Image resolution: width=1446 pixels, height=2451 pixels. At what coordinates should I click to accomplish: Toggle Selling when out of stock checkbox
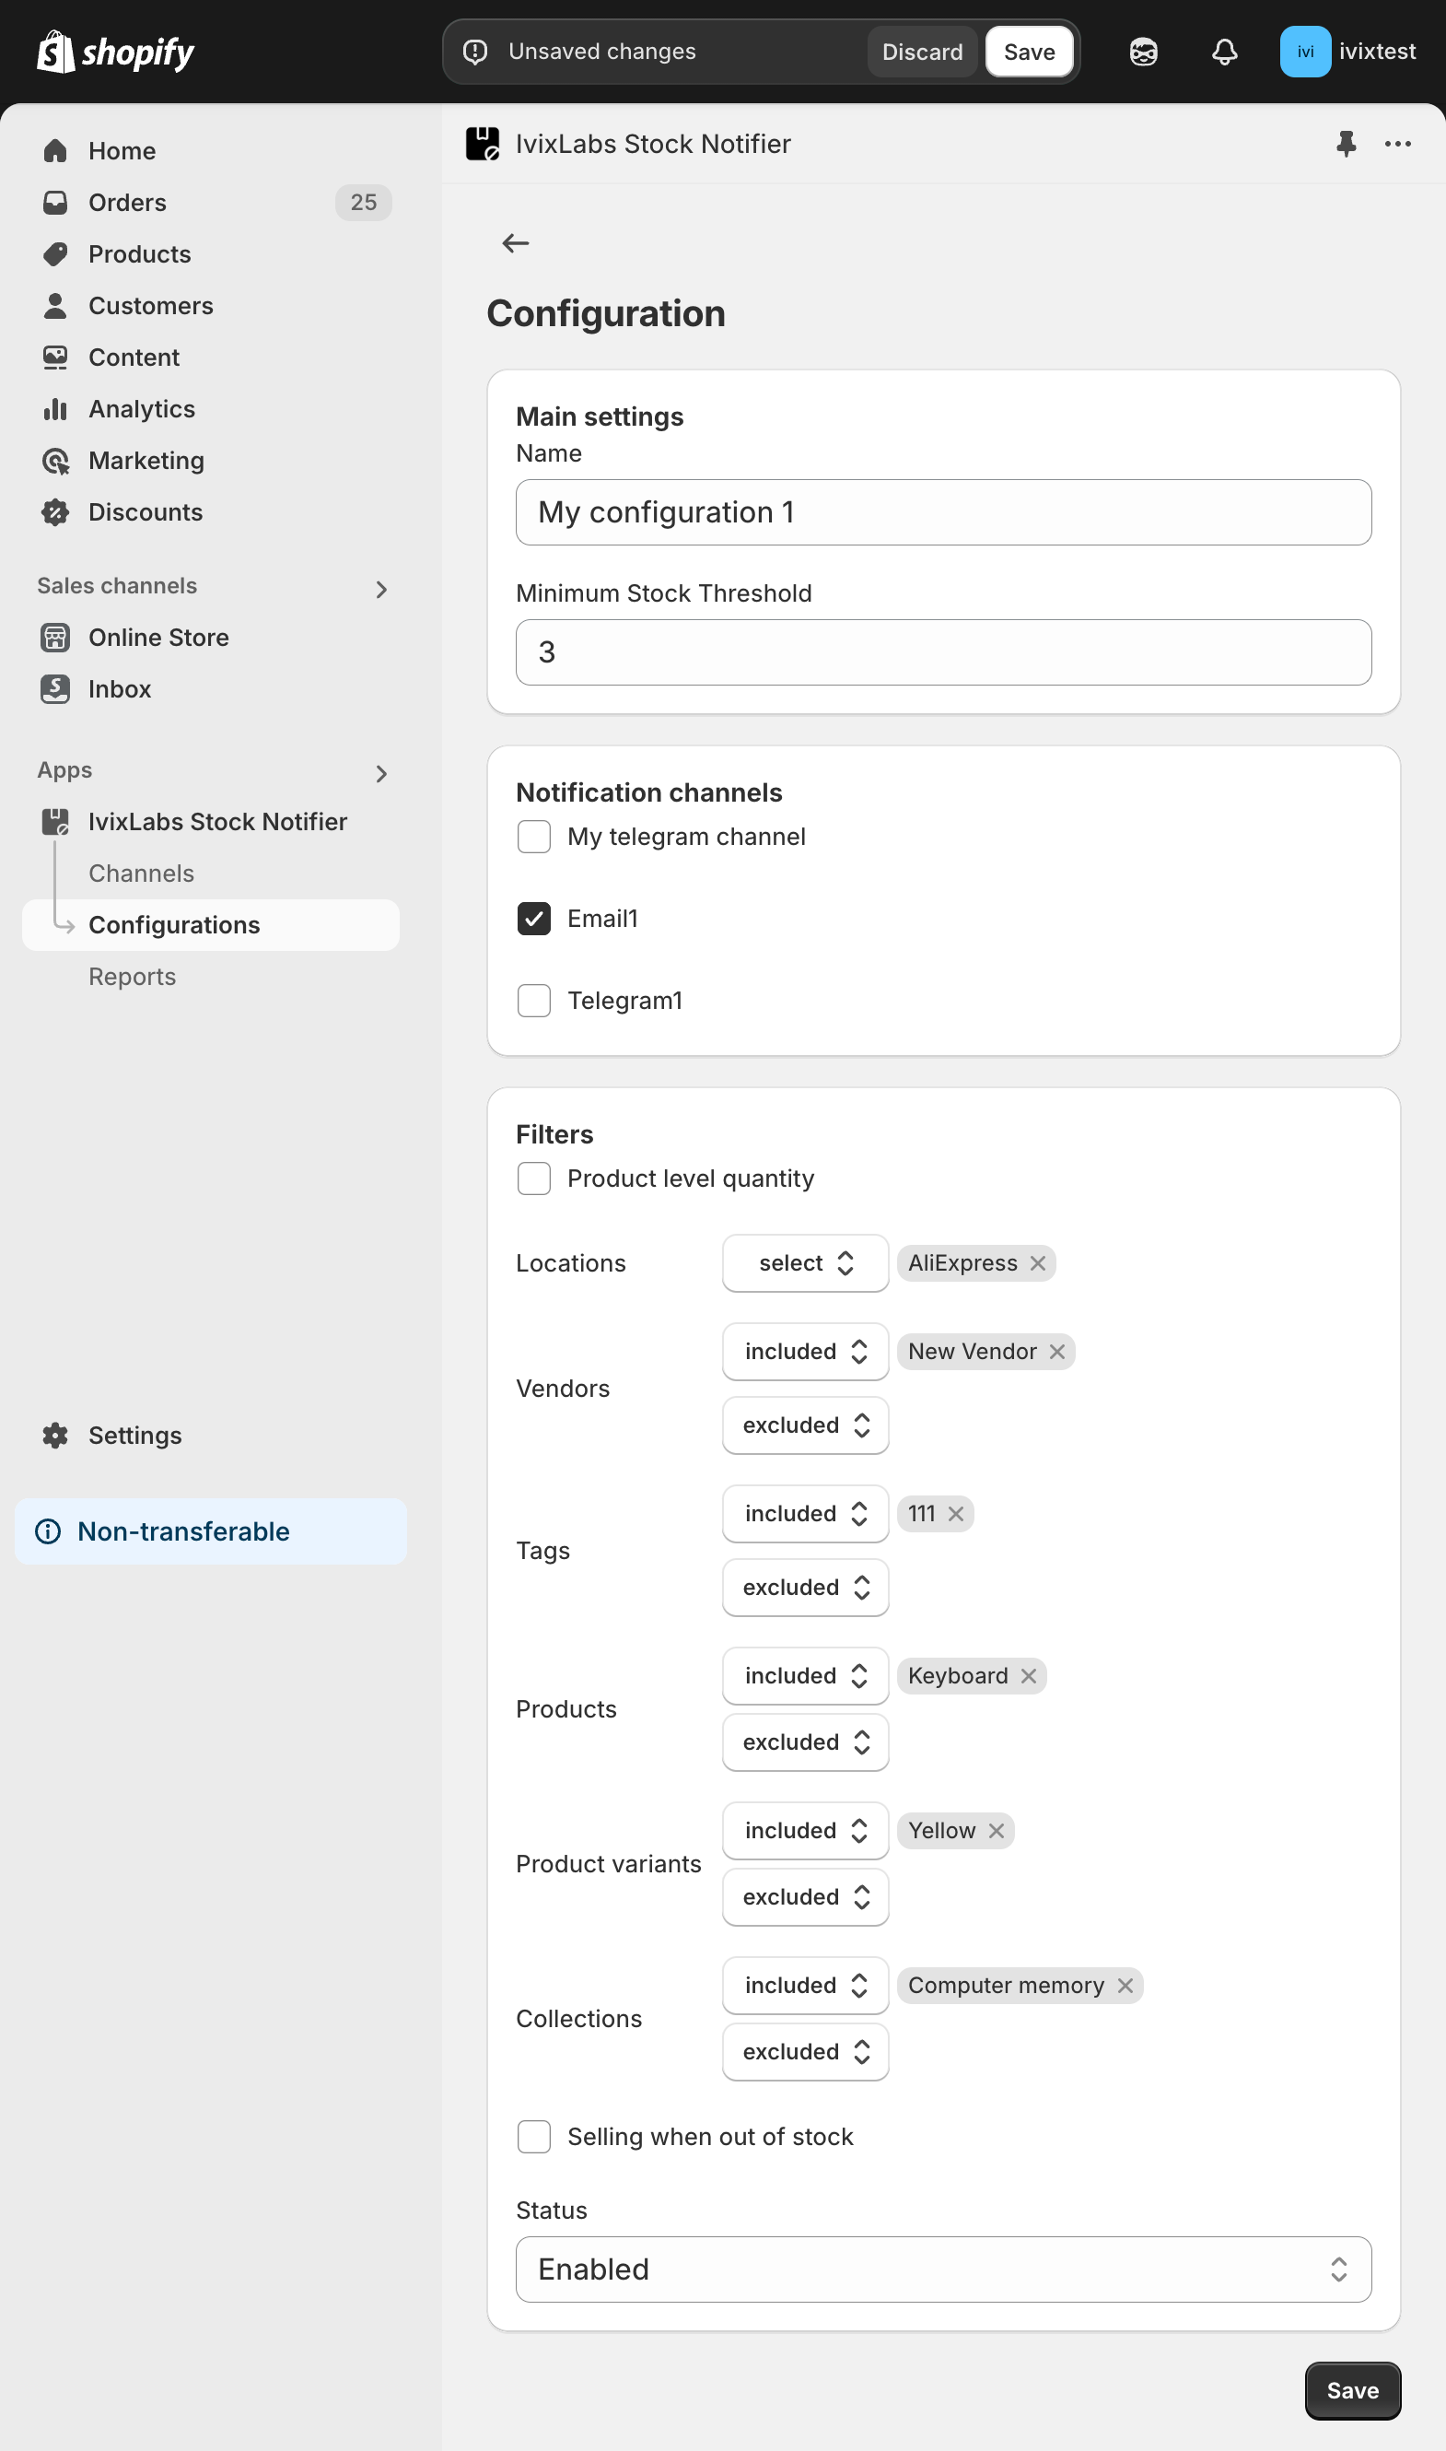[x=534, y=2137]
